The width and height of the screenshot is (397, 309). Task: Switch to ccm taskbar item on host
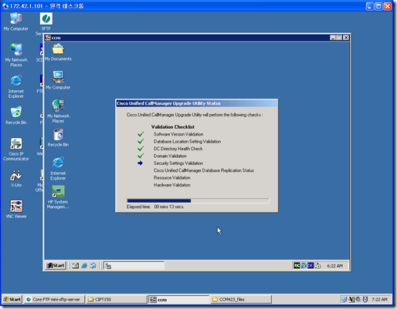click(179, 300)
